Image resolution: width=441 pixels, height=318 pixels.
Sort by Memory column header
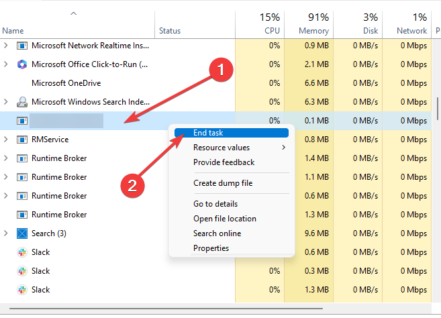[309, 24]
